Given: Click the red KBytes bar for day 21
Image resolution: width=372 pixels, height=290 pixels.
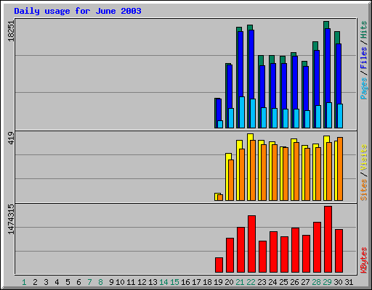Looking at the screenshot, I should 240,250.
